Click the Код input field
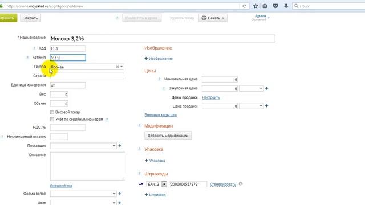The image size is (365, 205). pos(68,48)
